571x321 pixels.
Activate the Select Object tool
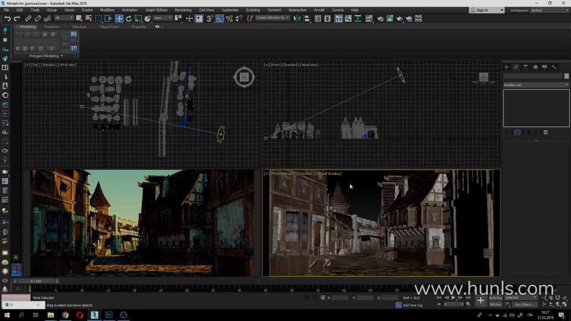79,18
